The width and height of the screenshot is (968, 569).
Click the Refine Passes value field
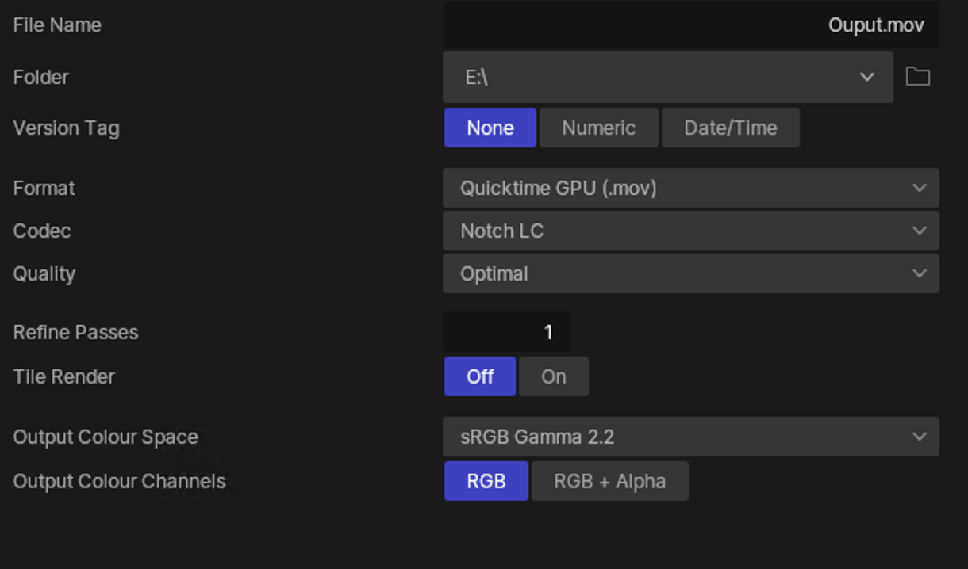click(506, 333)
